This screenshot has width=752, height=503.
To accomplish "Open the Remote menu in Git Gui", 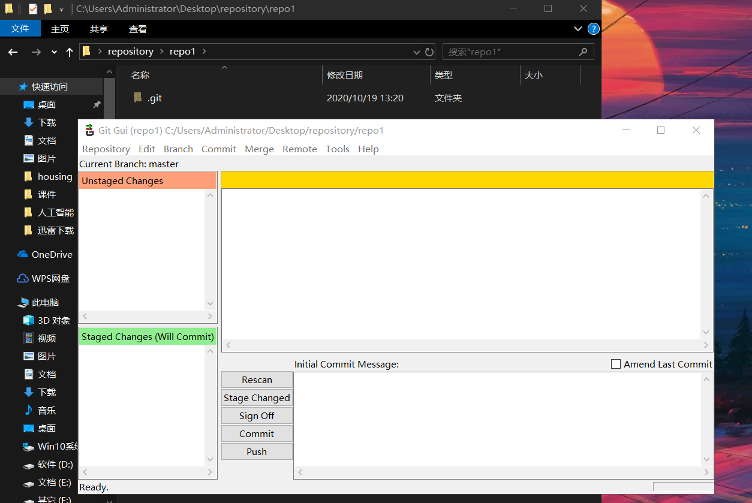I will pos(300,149).
